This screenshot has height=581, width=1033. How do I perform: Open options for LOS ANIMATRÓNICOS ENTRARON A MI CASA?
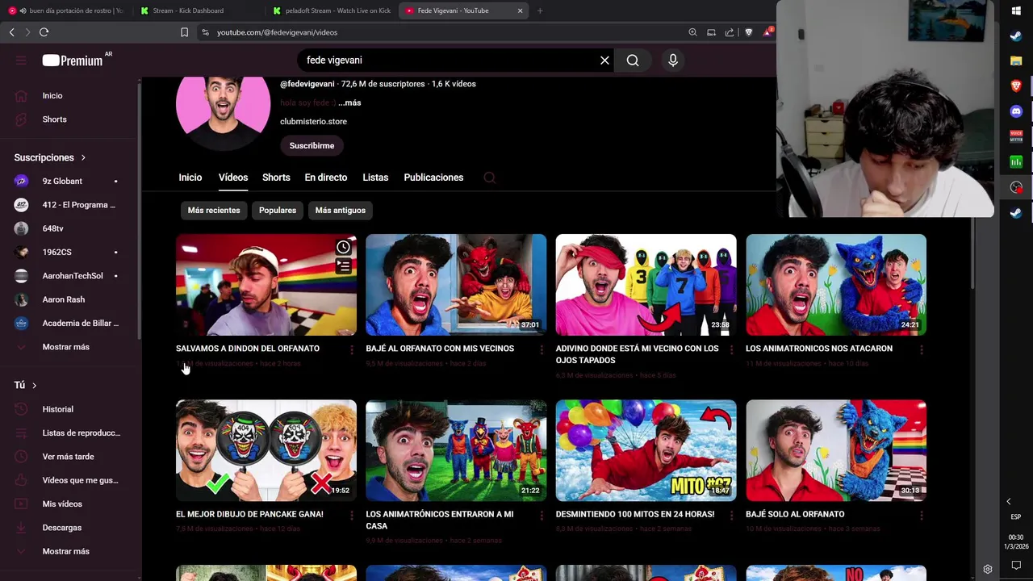pyautogui.click(x=542, y=515)
